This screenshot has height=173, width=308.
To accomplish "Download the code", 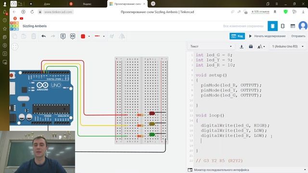I will click(x=242, y=47).
